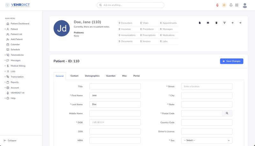Open Patient List in sidebar
The image size is (255, 146).
16,34
